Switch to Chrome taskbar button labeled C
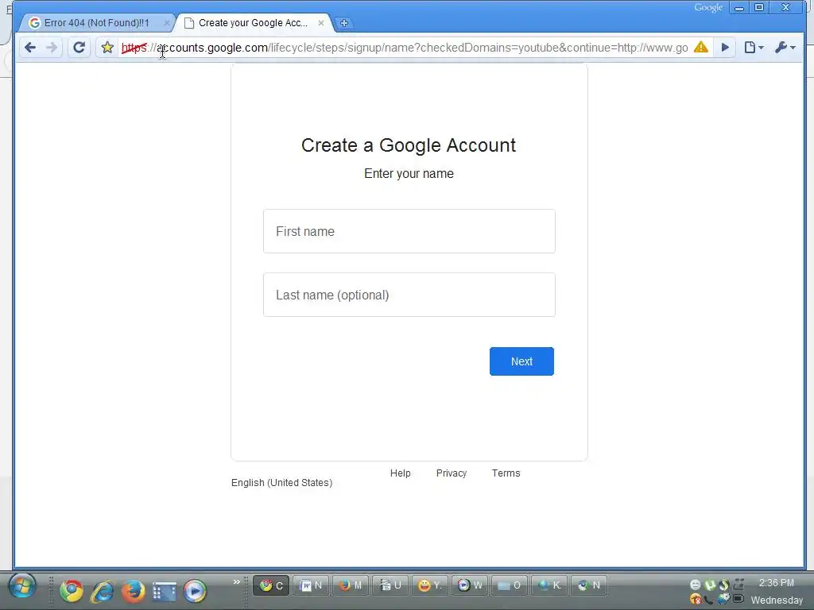 271,585
